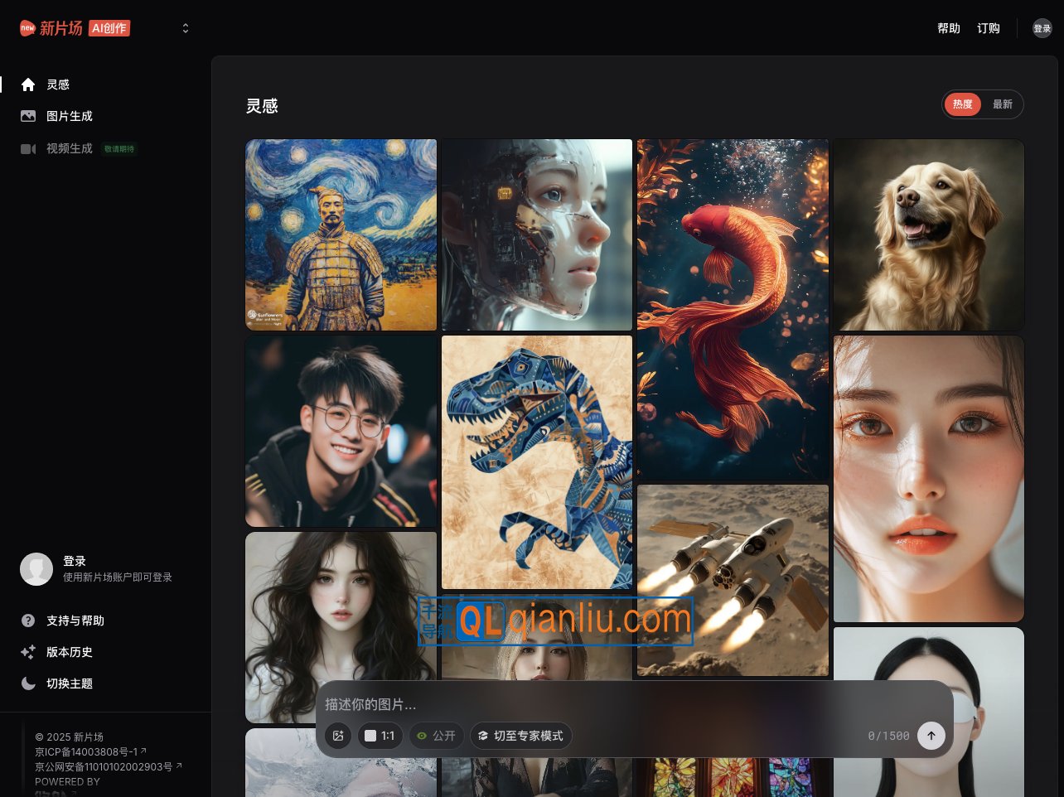Select the 热度 sort option
This screenshot has width=1064, height=797.
click(962, 104)
